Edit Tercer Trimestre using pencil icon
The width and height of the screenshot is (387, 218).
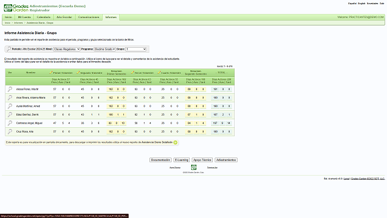[132, 73]
